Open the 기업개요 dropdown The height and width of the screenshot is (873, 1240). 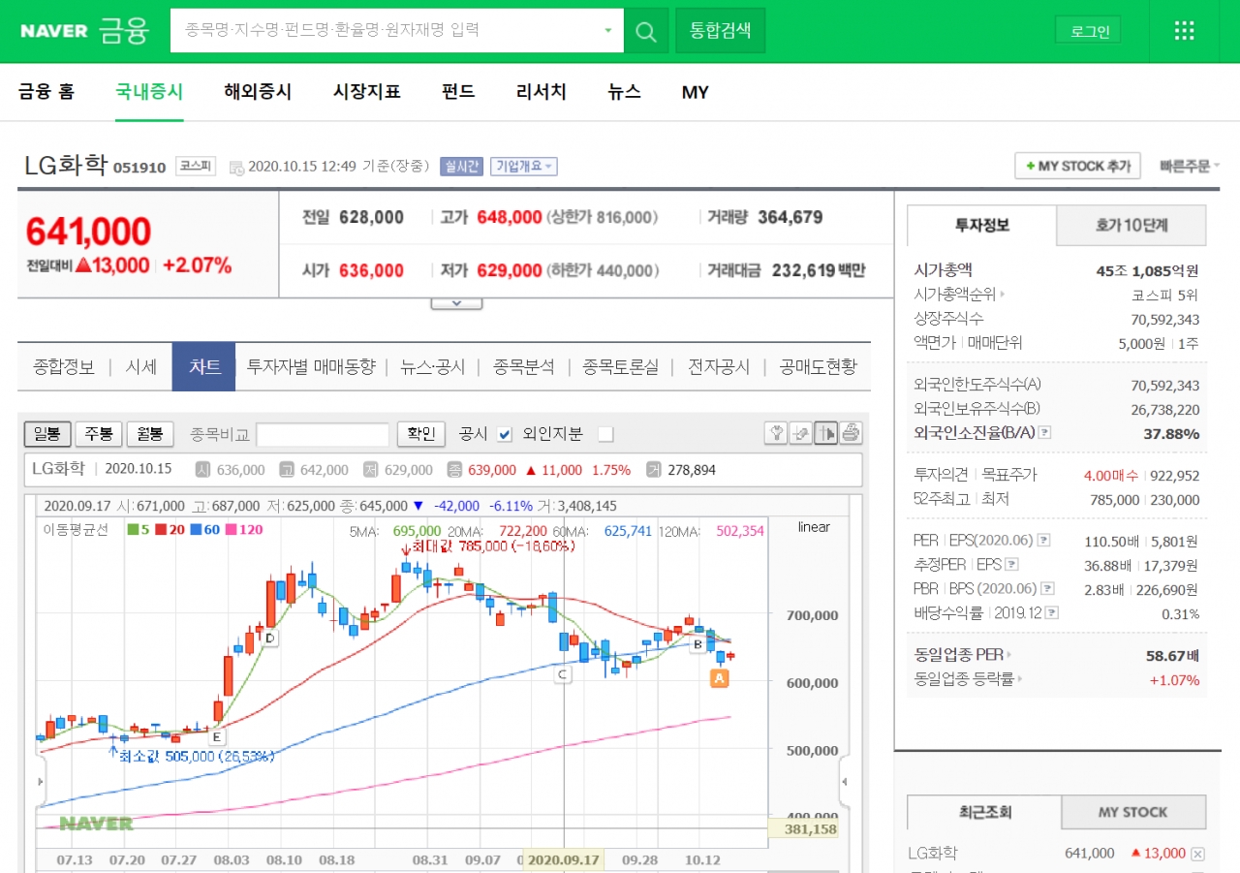pyautogui.click(x=525, y=166)
